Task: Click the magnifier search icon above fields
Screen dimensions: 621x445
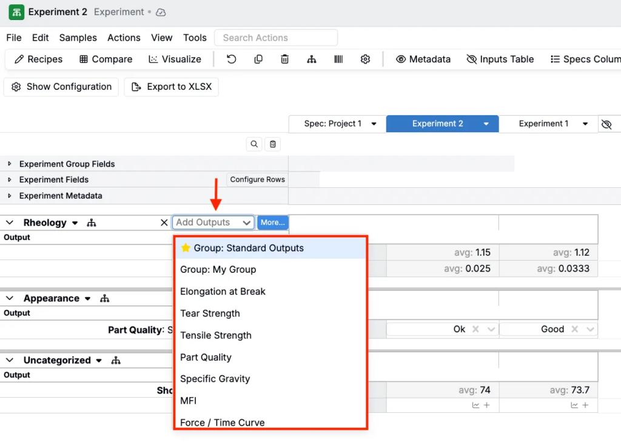Action: coord(254,144)
